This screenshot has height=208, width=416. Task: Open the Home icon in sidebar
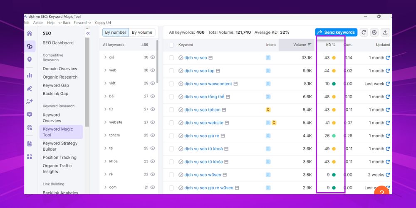click(x=30, y=33)
